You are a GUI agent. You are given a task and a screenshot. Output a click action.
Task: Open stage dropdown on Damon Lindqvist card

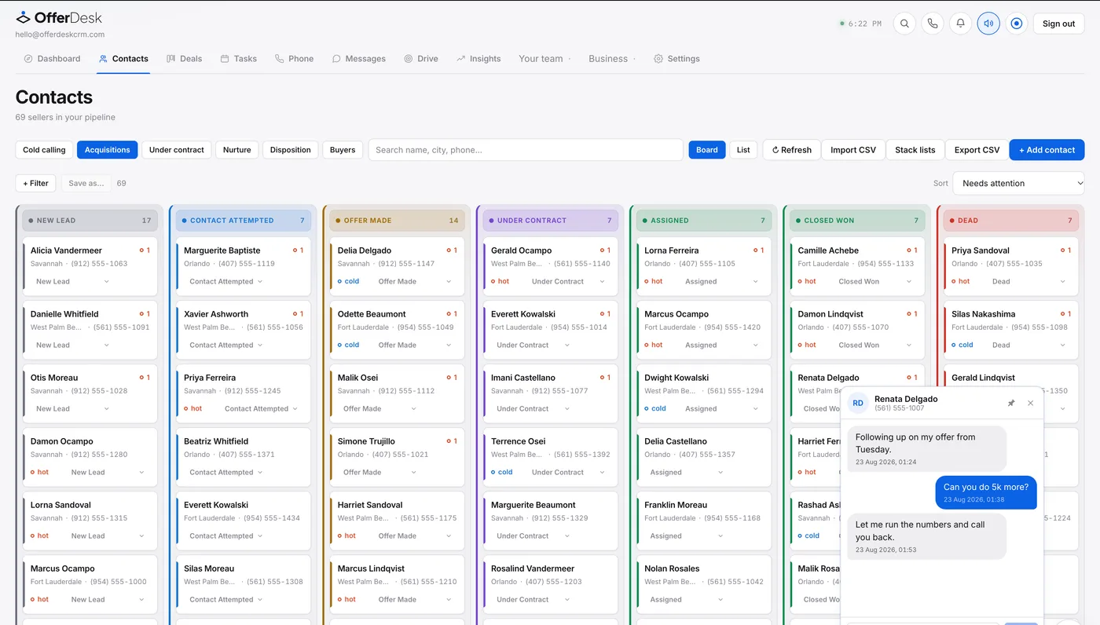coord(875,345)
